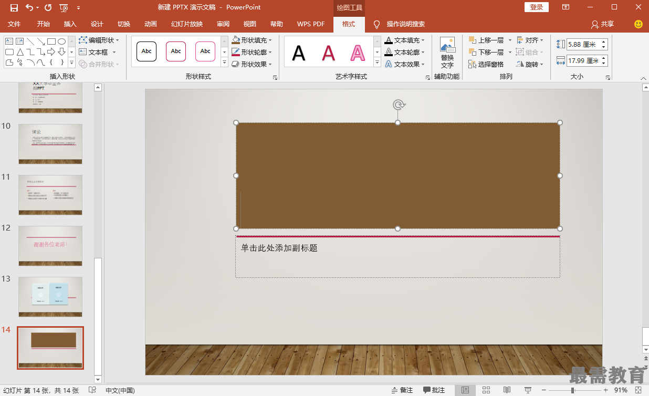
Task: Click the Redo/Repeat icon
Action: pos(48,7)
